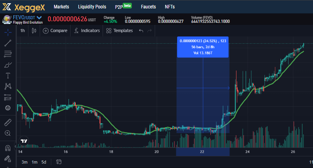Open the TradingView logo link
The image size is (313, 168).
coord(24,141)
